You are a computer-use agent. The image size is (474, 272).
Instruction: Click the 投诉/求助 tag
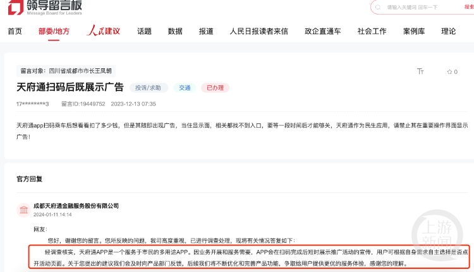click(x=148, y=88)
